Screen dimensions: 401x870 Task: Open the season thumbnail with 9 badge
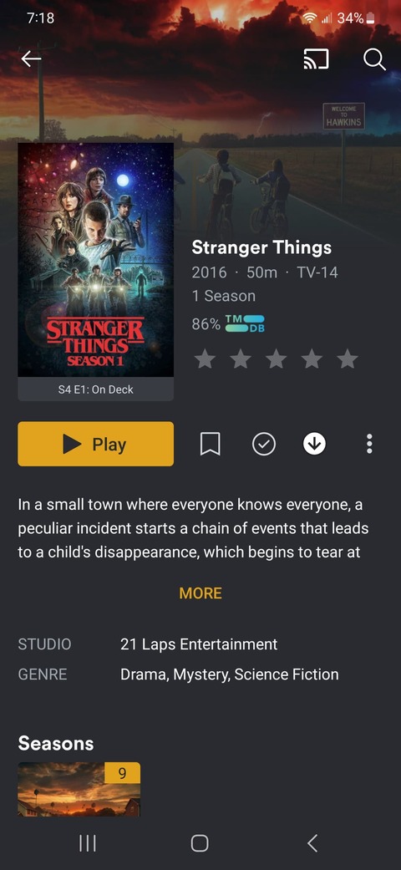tap(79, 788)
